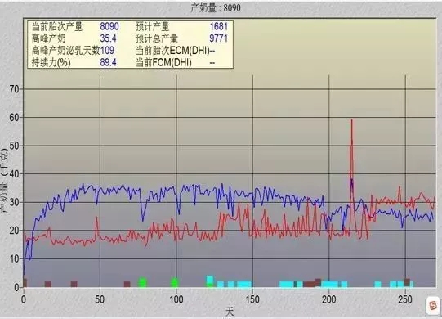Click the x-axis day label 150
Viewport: 442px width, 319px height.
click(x=252, y=299)
